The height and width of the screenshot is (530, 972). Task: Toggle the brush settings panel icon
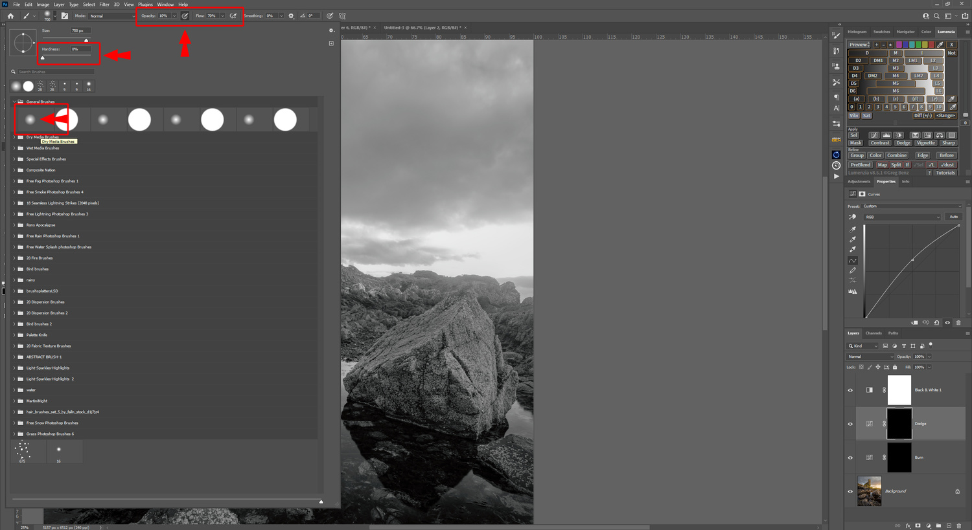pyautogui.click(x=64, y=16)
